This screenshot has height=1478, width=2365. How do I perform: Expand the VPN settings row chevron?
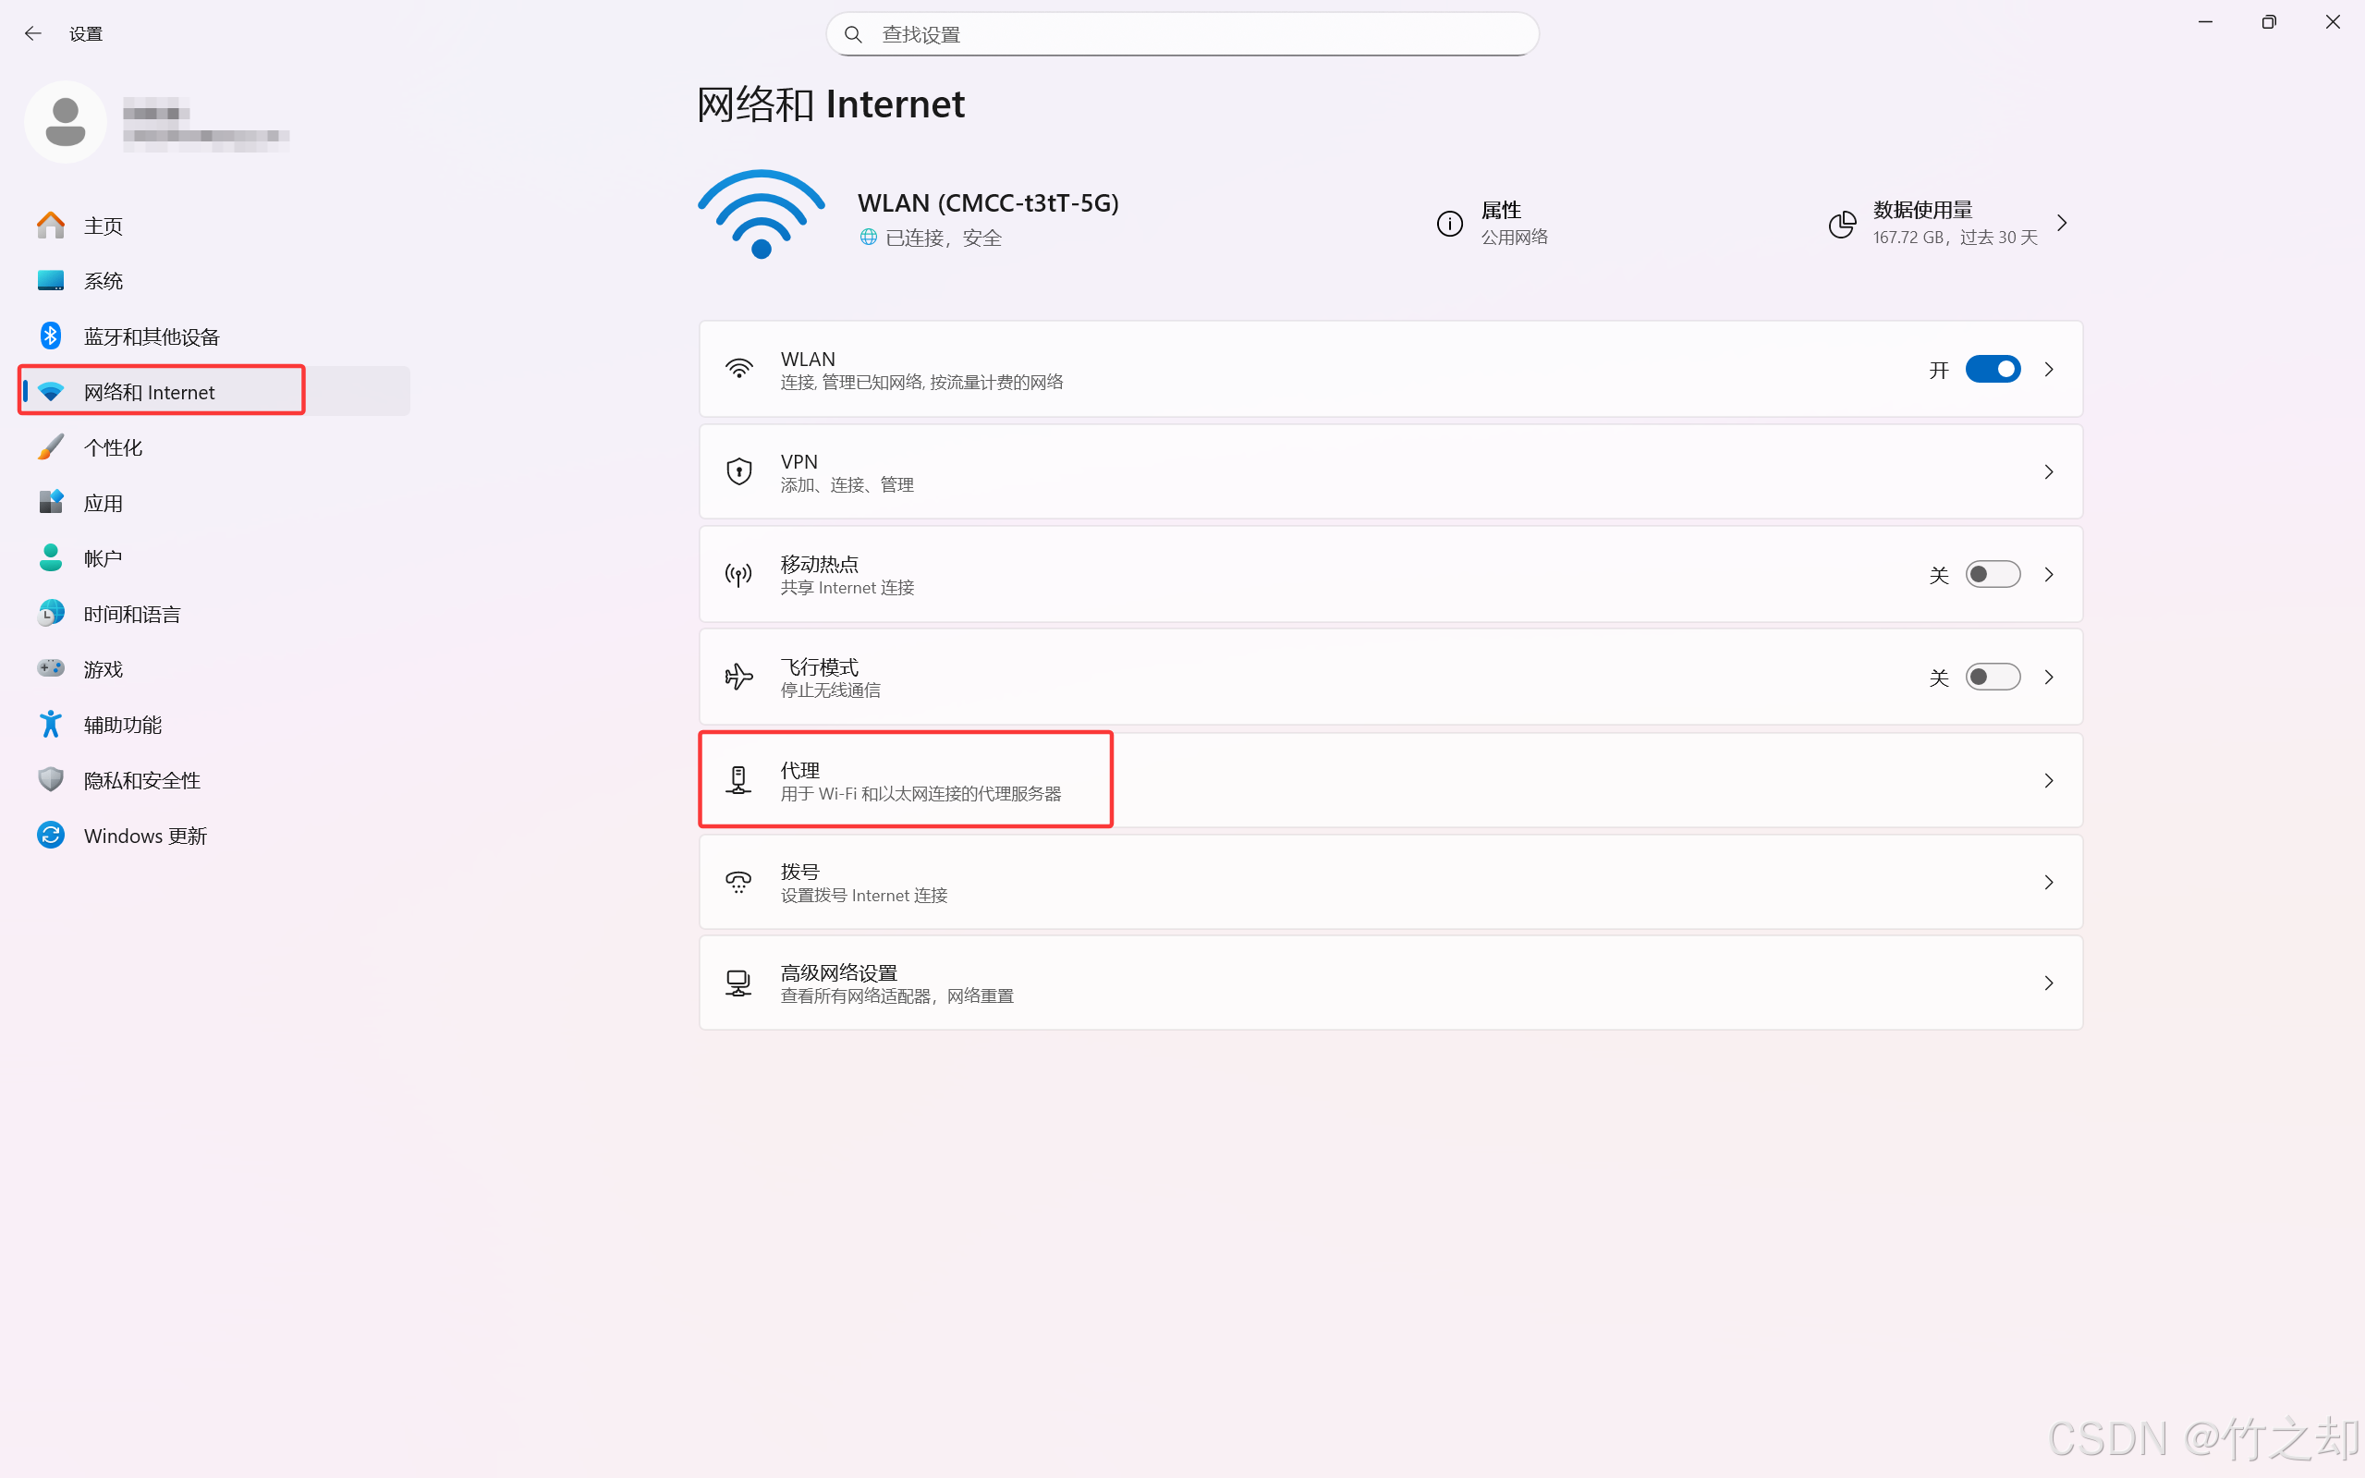2049,471
